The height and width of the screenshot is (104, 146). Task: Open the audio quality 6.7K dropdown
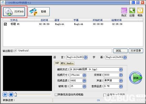pyautogui.click(x=121, y=86)
